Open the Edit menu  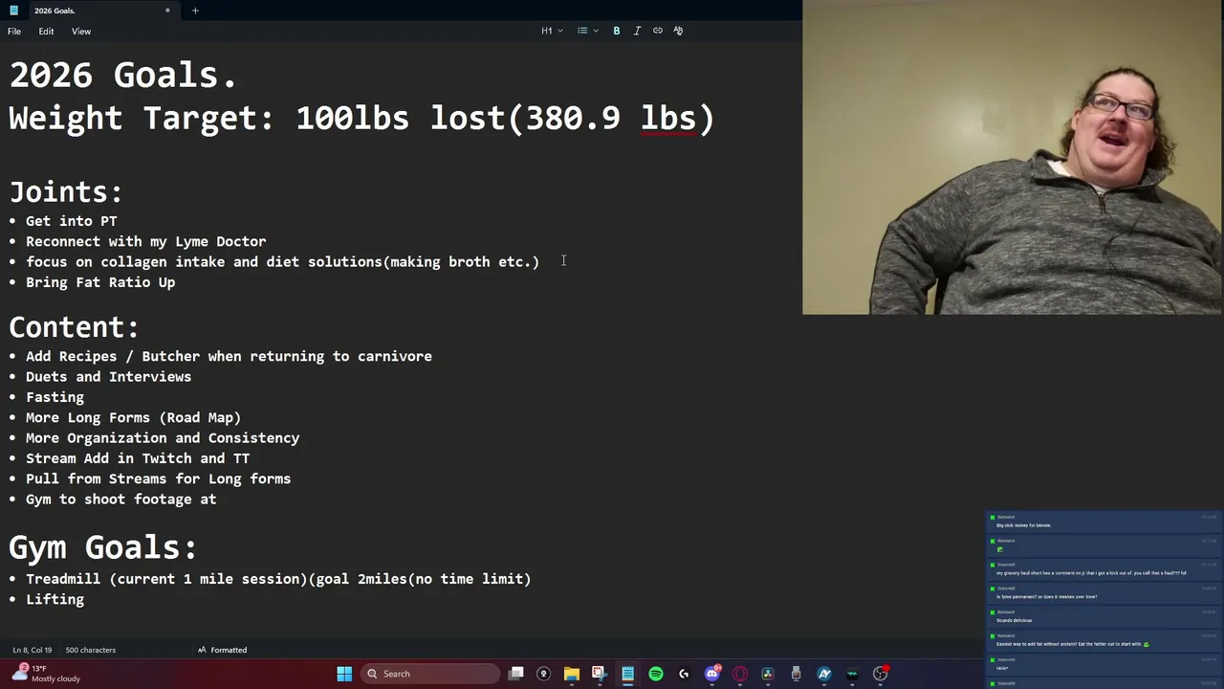point(46,32)
